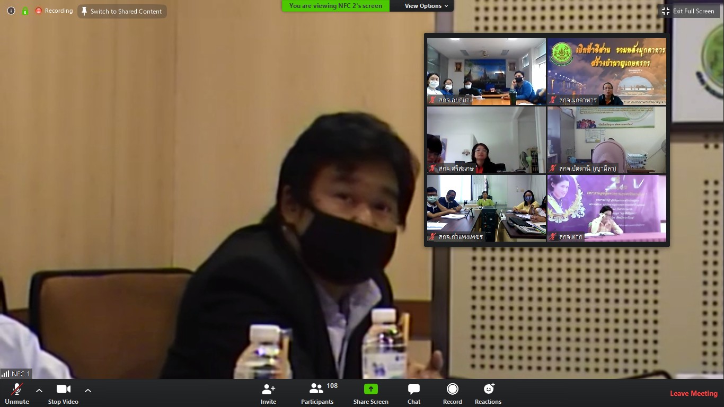The image size is (724, 407).
Task: Open the Chat panel
Action: (414, 393)
